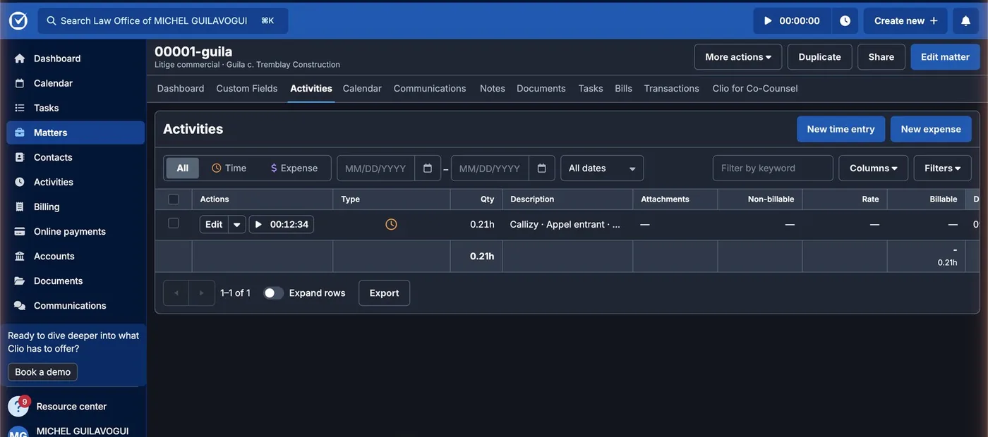The image size is (988, 437).
Task: Open the recent time entries clock icon
Action: 845,21
